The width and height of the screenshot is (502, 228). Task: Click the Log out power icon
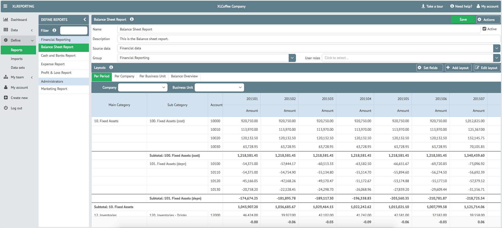[x=6, y=108]
